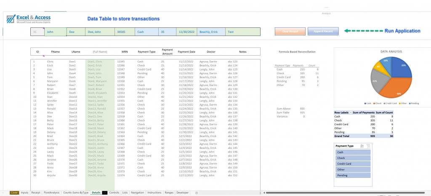
Task: Go to the Navigation sheet tab
Action: [138, 193]
